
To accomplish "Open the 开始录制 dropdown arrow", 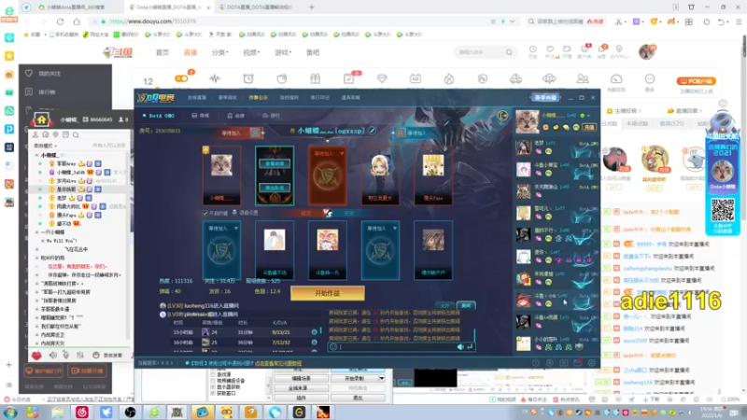I will tap(382, 379).
